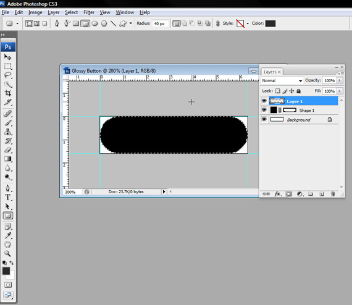Open the Layer menu
The image size is (352, 305).
(x=54, y=12)
